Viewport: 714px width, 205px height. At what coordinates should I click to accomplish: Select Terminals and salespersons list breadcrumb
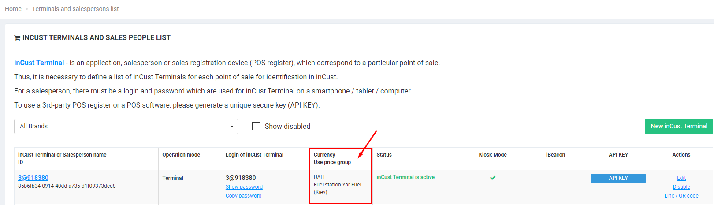(75, 9)
